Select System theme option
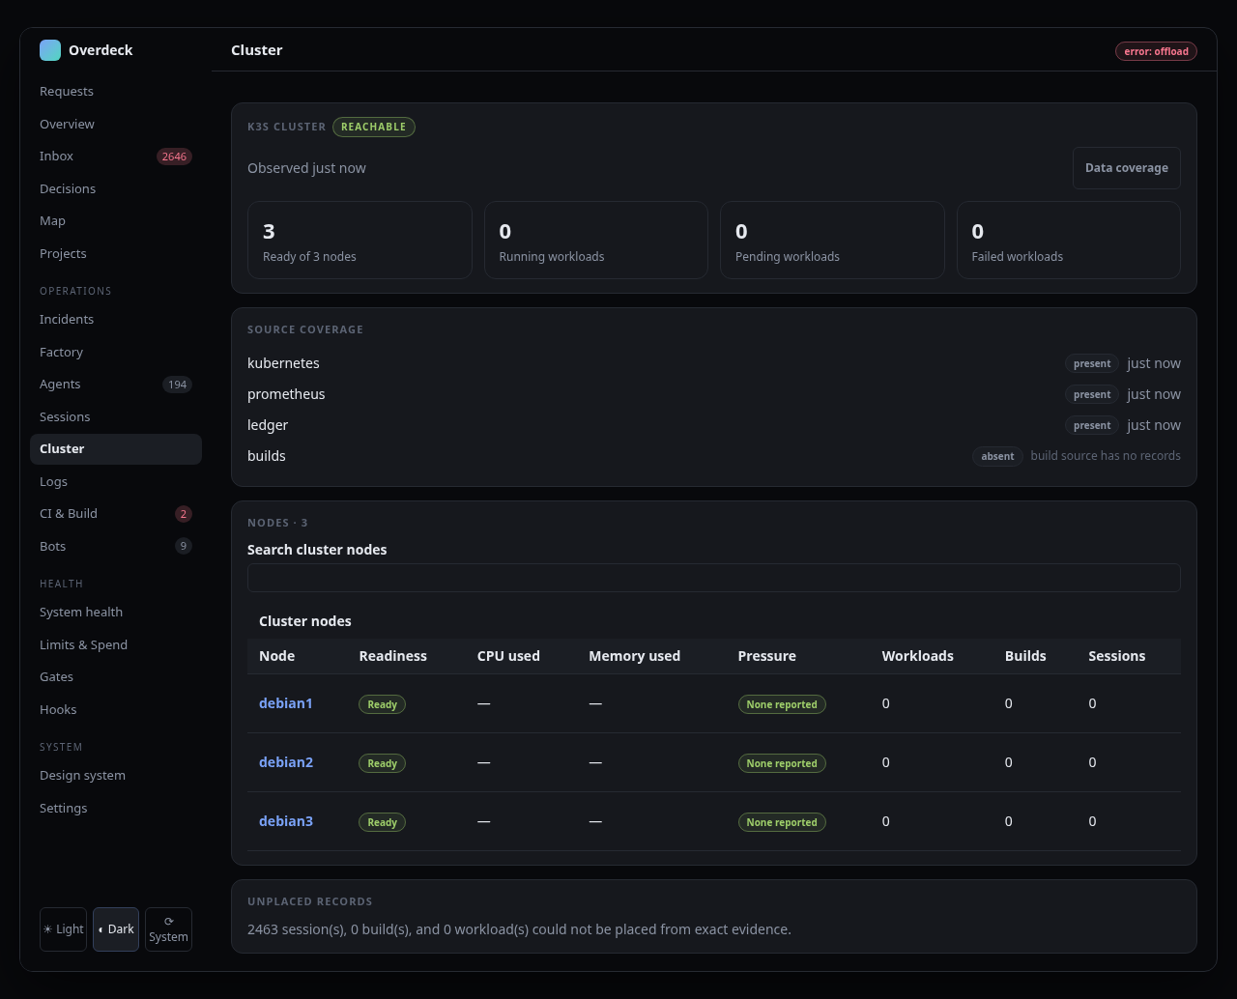The height and width of the screenshot is (999, 1237). (x=168, y=929)
